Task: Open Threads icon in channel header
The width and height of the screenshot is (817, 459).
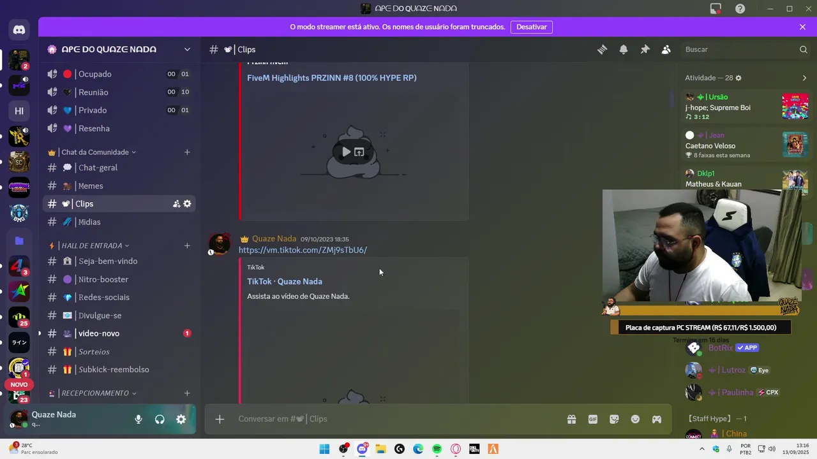Action: [602, 50]
